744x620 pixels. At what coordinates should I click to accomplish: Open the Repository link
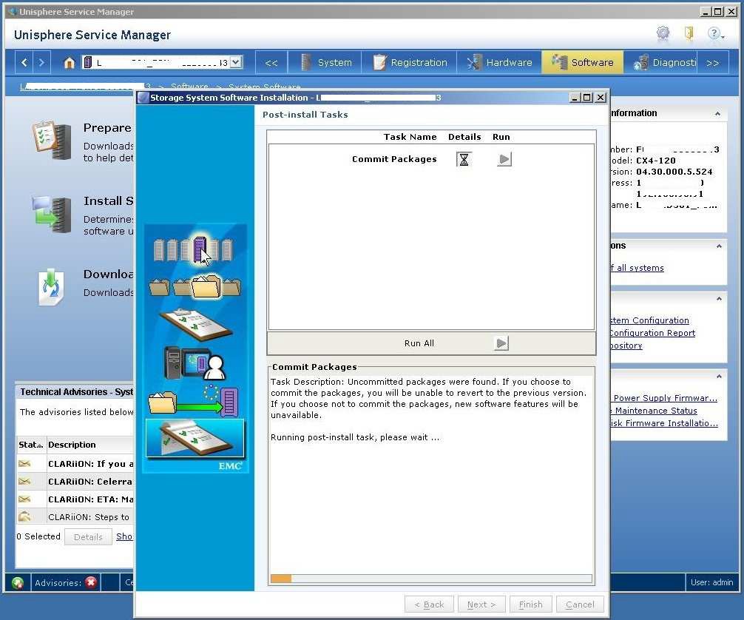[x=626, y=346]
